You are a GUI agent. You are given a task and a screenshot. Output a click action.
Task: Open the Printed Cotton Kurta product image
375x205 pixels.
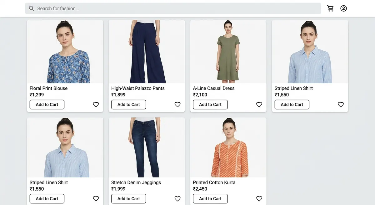(228, 147)
